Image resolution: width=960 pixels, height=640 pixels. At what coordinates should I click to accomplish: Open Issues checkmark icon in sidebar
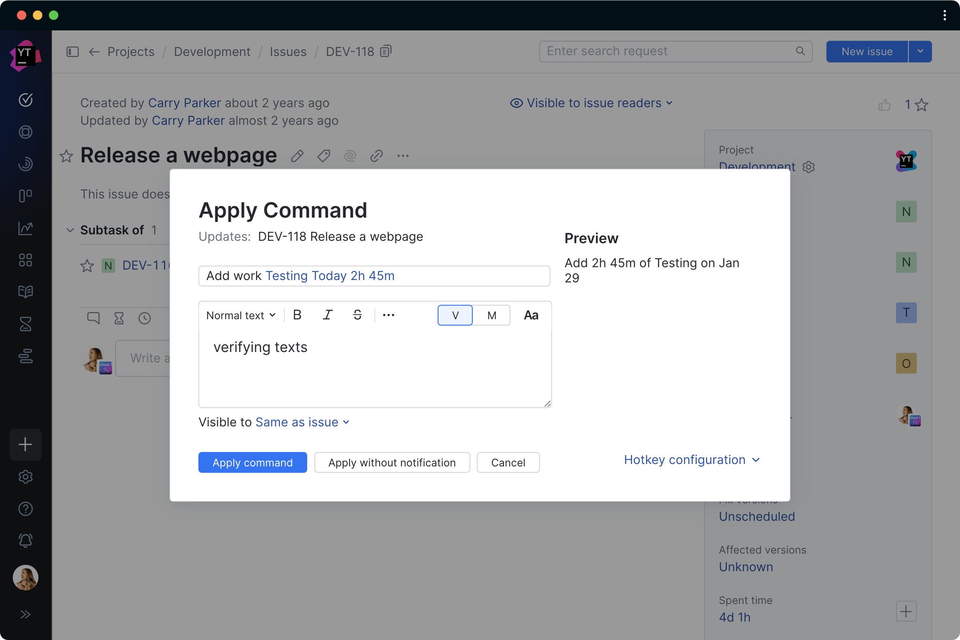pos(25,100)
